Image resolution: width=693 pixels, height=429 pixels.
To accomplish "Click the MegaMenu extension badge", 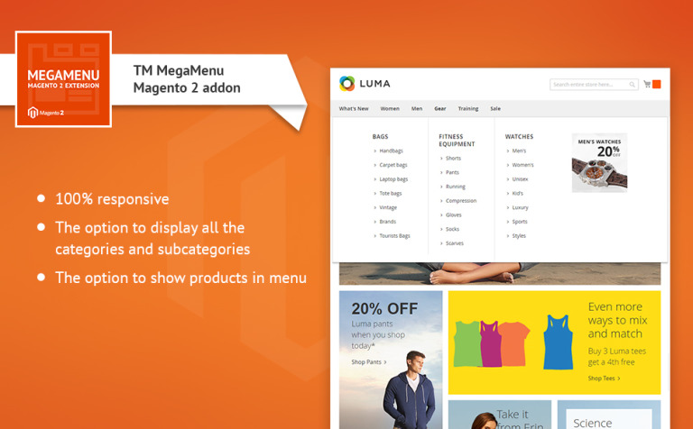I will click(63, 79).
